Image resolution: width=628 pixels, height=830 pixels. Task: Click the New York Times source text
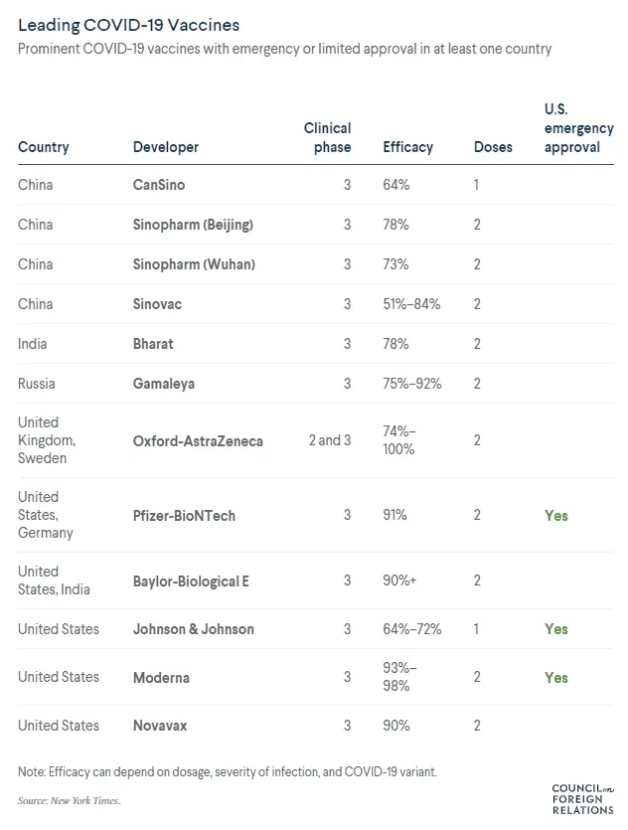point(88,800)
